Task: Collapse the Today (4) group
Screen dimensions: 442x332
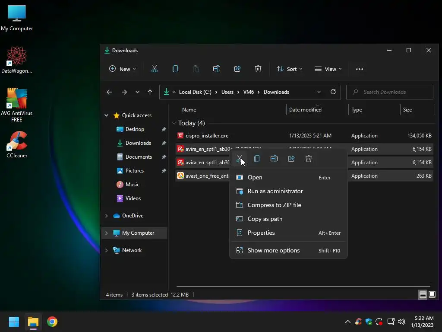Action: (x=174, y=123)
